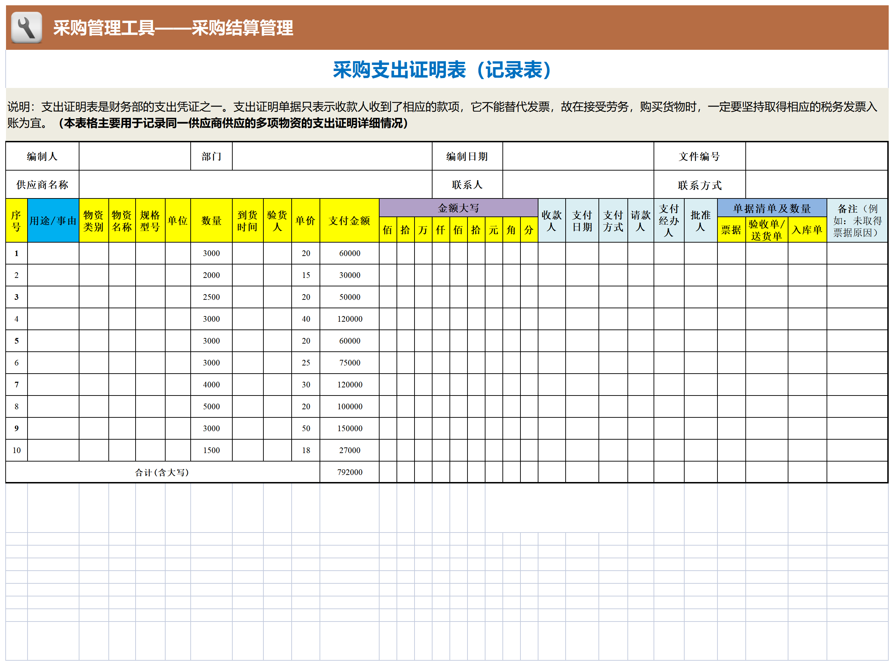Select quantity 1500 in row 10
This screenshot has height=666, width=894.
(211, 450)
